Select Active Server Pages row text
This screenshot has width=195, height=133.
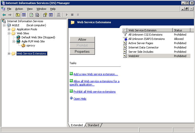141,43
